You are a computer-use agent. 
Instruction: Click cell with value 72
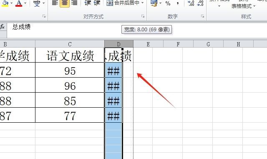tap(18, 70)
